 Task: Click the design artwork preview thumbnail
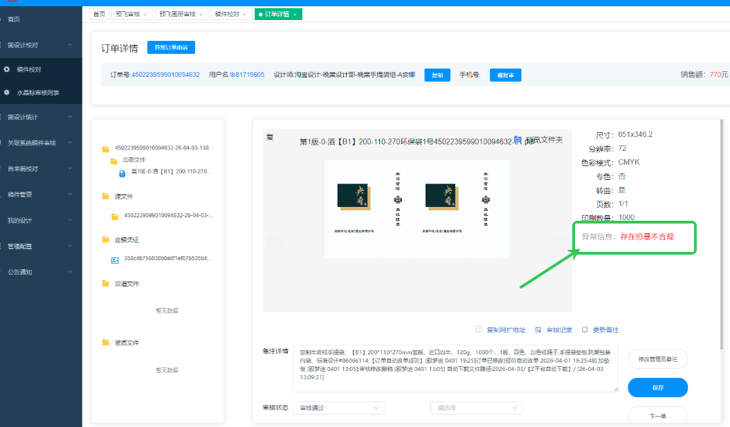(417, 208)
